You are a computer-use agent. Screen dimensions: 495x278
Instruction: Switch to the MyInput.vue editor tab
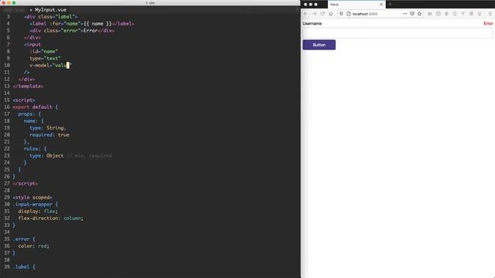50,10
